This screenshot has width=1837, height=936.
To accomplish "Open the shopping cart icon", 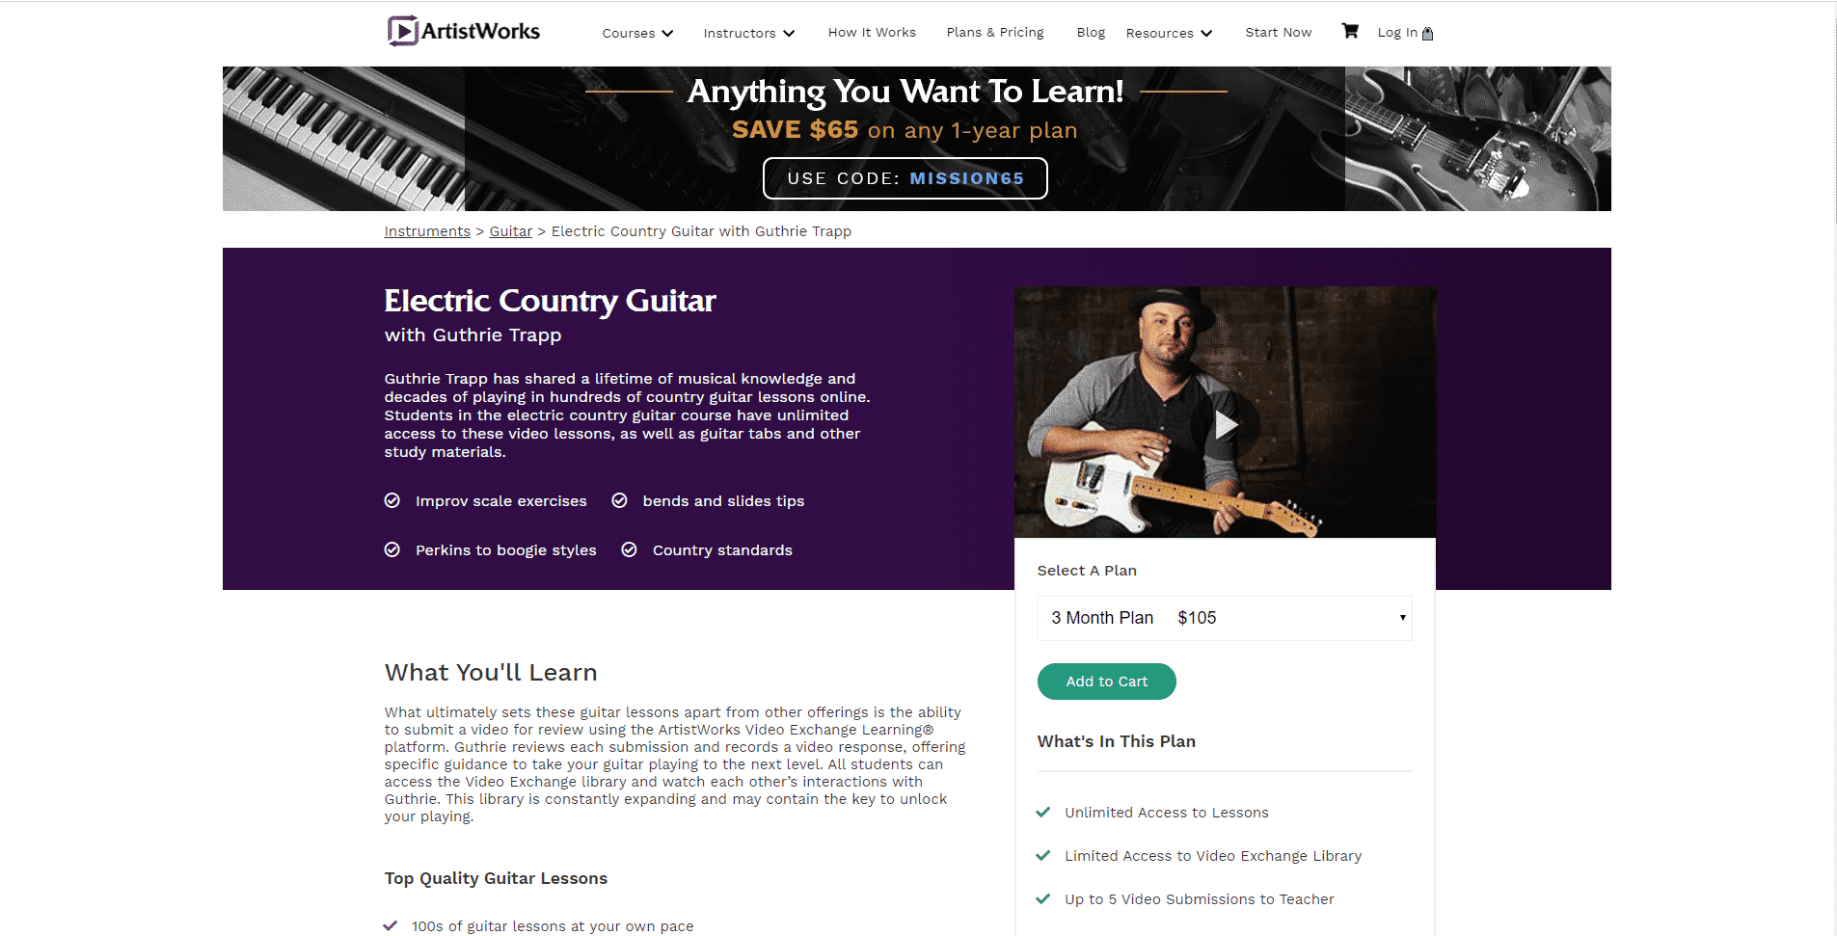I will pos(1350,31).
